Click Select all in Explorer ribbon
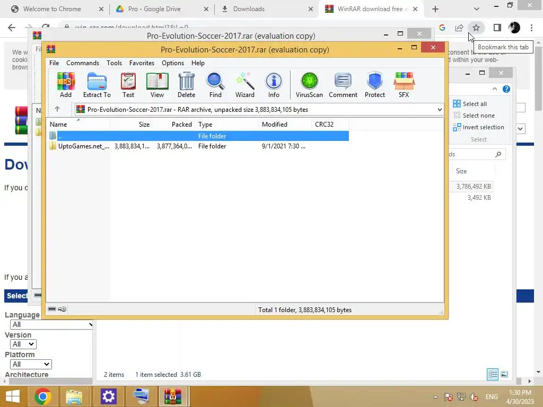 pos(470,104)
